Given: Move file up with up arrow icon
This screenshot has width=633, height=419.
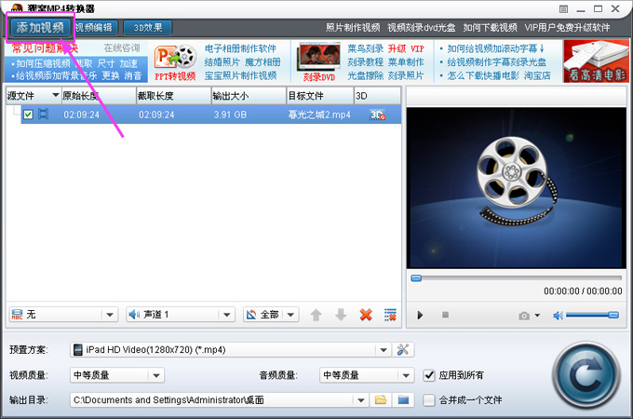Looking at the screenshot, I should pyautogui.click(x=316, y=315).
